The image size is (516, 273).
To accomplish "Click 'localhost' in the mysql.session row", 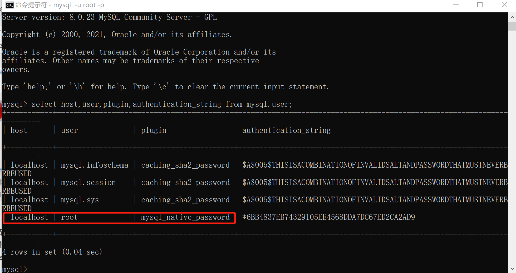I will click(29, 182).
